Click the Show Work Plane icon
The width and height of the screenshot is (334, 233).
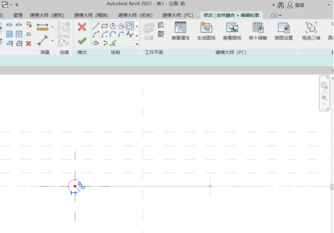[161, 25]
